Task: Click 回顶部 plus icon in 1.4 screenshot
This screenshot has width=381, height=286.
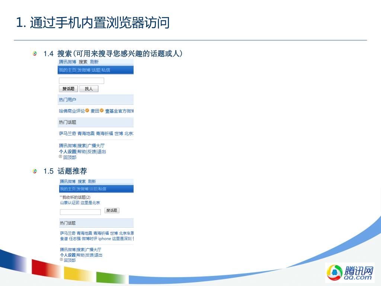Action: pos(60,157)
